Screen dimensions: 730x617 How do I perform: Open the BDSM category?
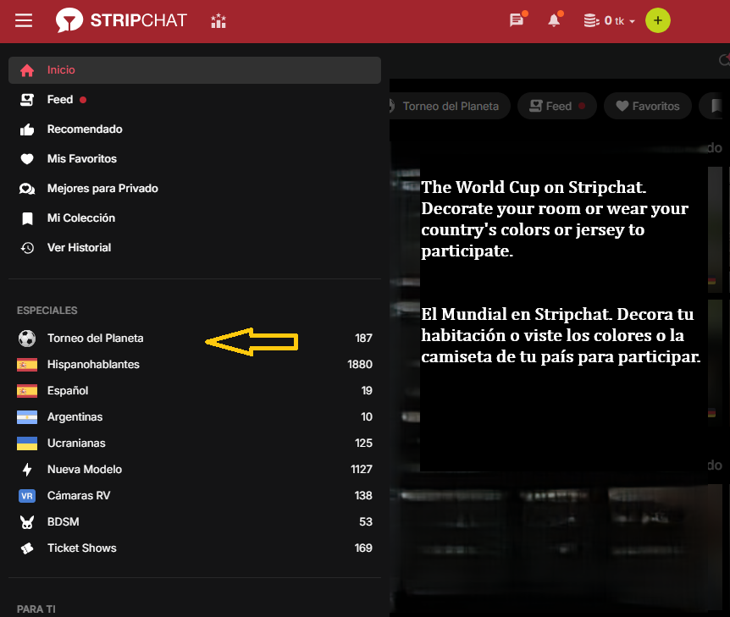tap(195, 521)
